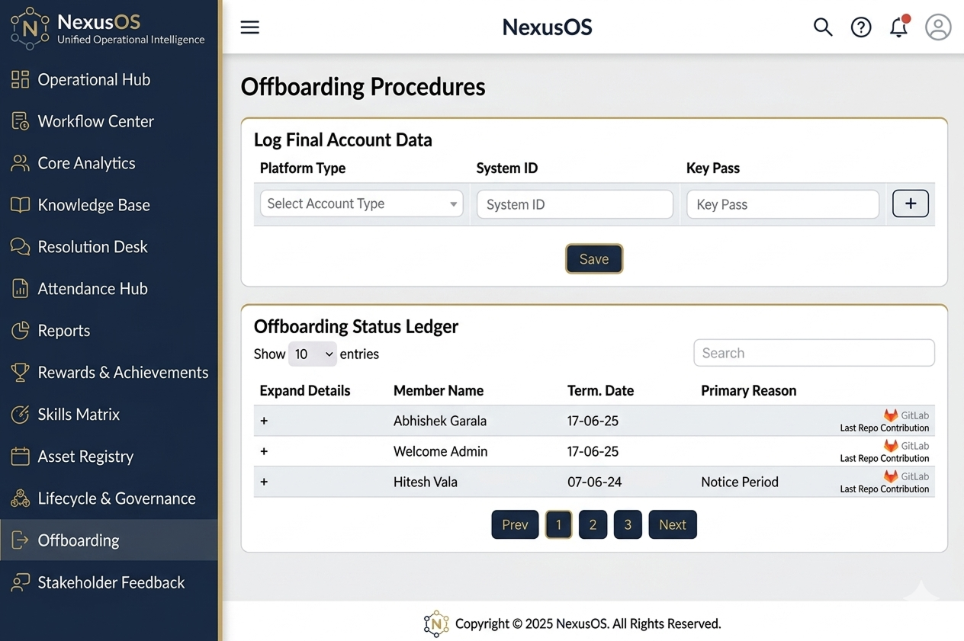Click the Save button

pyautogui.click(x=593, y=259)
